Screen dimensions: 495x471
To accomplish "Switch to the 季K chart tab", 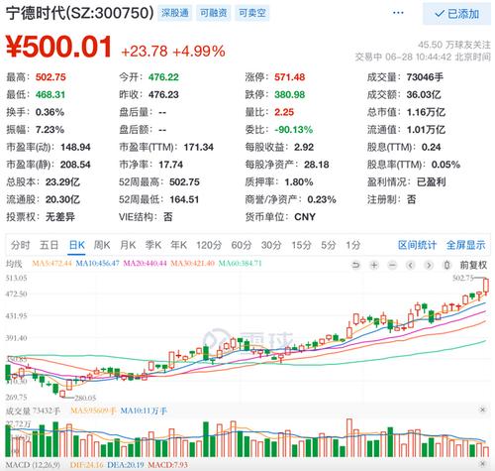I will click(153, 245).
